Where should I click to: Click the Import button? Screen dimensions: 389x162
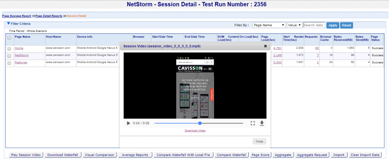339,155
